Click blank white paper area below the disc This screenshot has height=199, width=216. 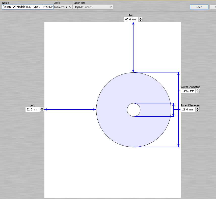pyautogui.click(x=113, y=174)
